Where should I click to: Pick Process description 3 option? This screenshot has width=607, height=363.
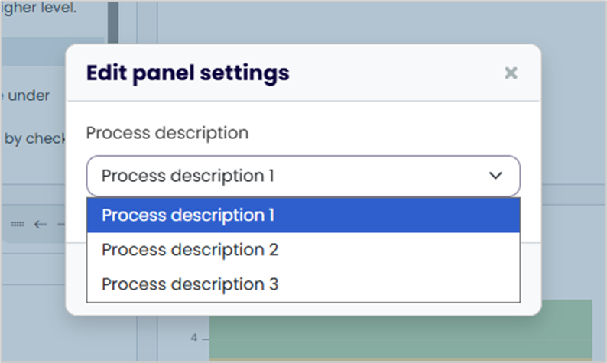pos(303,284)
